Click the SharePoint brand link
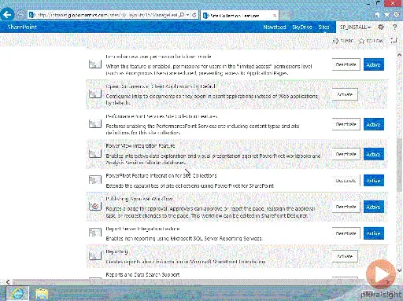This screenshot has width=403, height=301. (22, 27)
